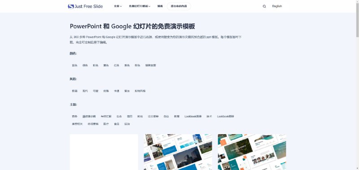Image resolution: width=359 pixels, height=170 pixels.
Task: Filter by 紫色 color tag
Action: pos(127,65)
